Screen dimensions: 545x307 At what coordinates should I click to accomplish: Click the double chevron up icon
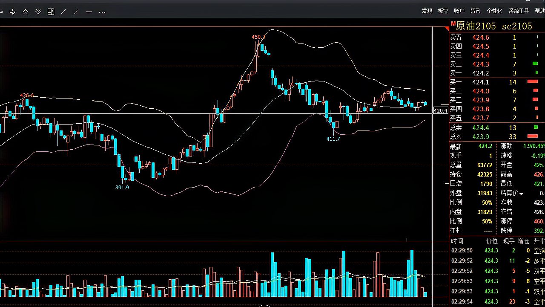26,12
